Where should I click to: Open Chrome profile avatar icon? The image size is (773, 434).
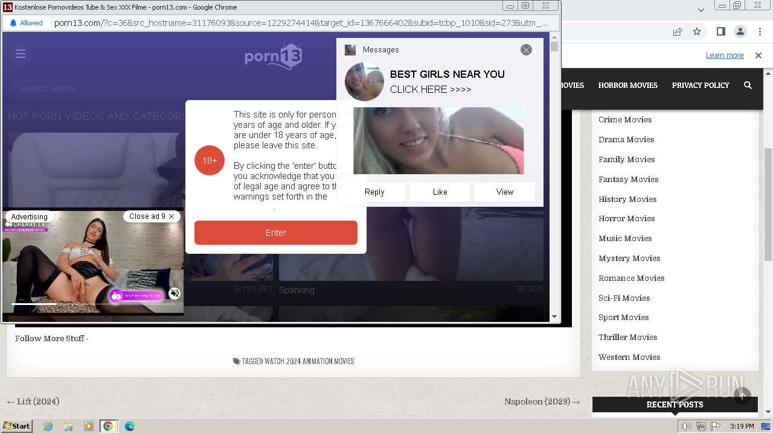(x=740, y=31)
